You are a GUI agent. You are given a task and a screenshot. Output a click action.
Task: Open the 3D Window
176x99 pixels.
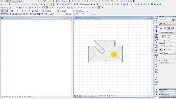click(x=84, y=4)
